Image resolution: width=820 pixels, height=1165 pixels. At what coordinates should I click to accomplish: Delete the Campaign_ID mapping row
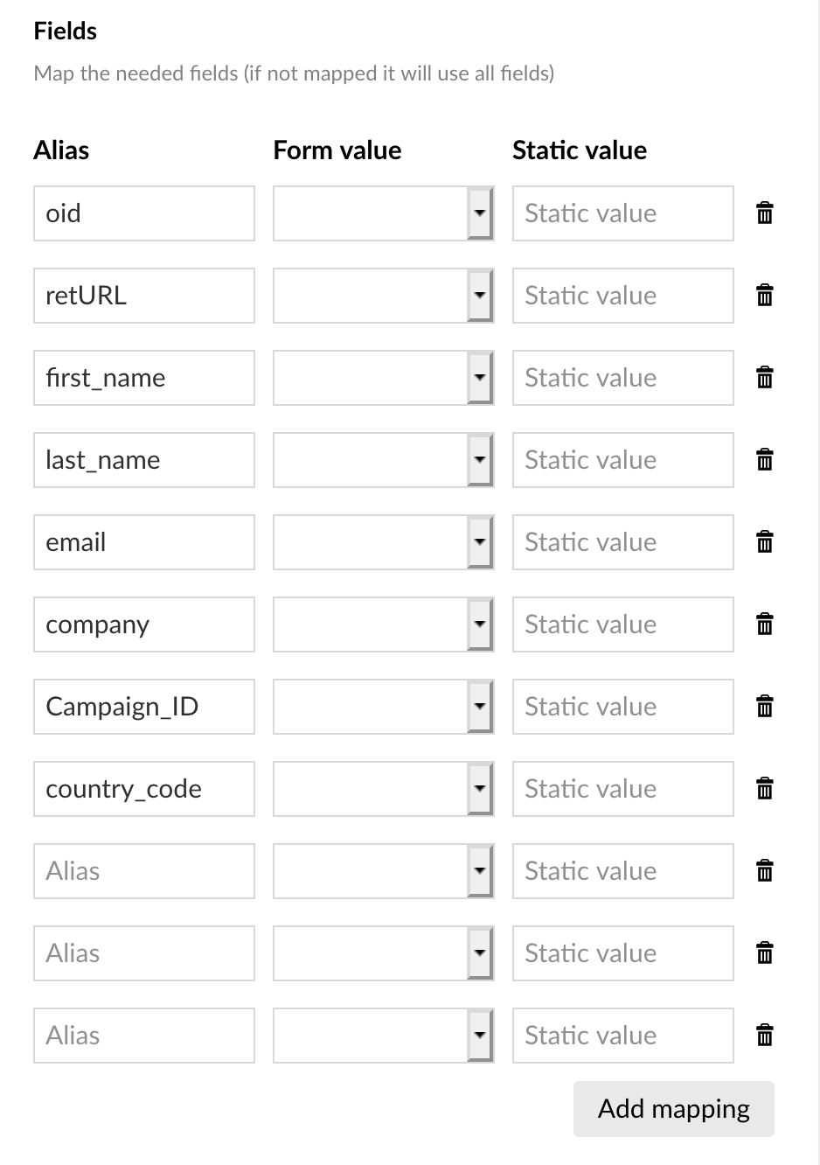[x=764, y=707]
